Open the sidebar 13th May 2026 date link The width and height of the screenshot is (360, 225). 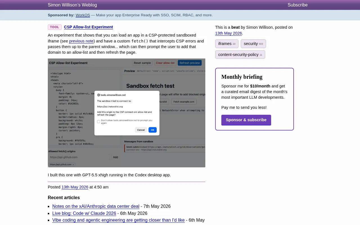click(x=228, y=33)
